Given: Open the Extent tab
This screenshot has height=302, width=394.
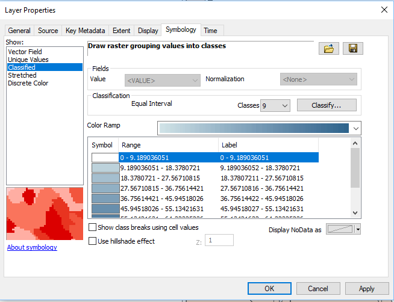Looking at the screenshot, I should click(121, 31).
